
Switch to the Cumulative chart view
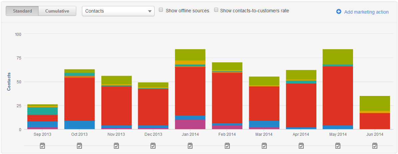tap(57, 11)
